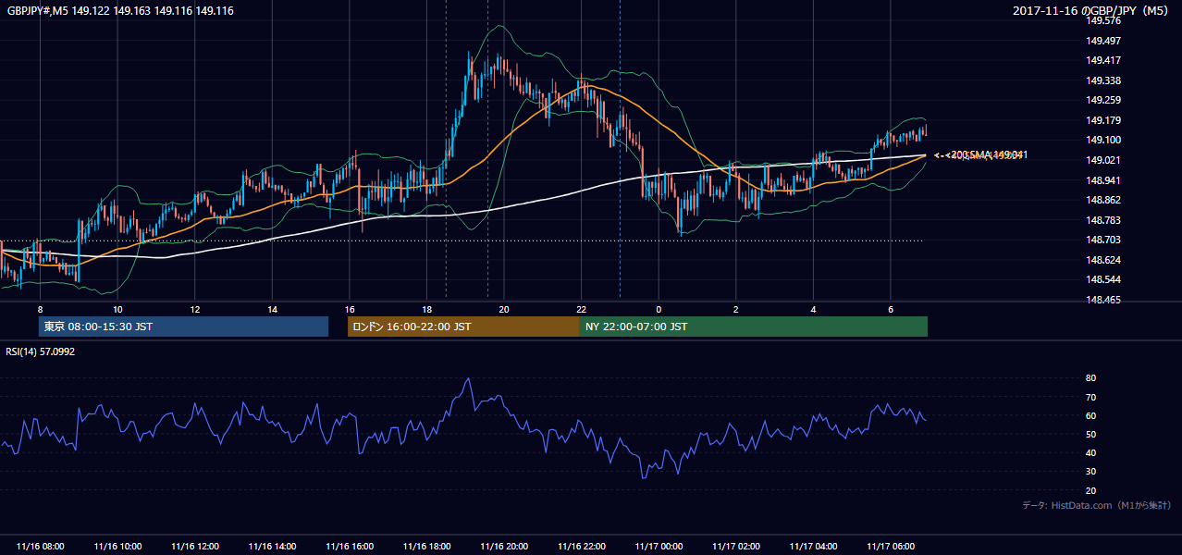This screenshot has height=555, width=1182.
Task: Click the 11/17 00:00 bottom date label
Action: pyautogui.click(x=659, y=547)
